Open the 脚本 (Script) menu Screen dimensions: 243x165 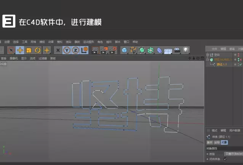click(118, 42)
